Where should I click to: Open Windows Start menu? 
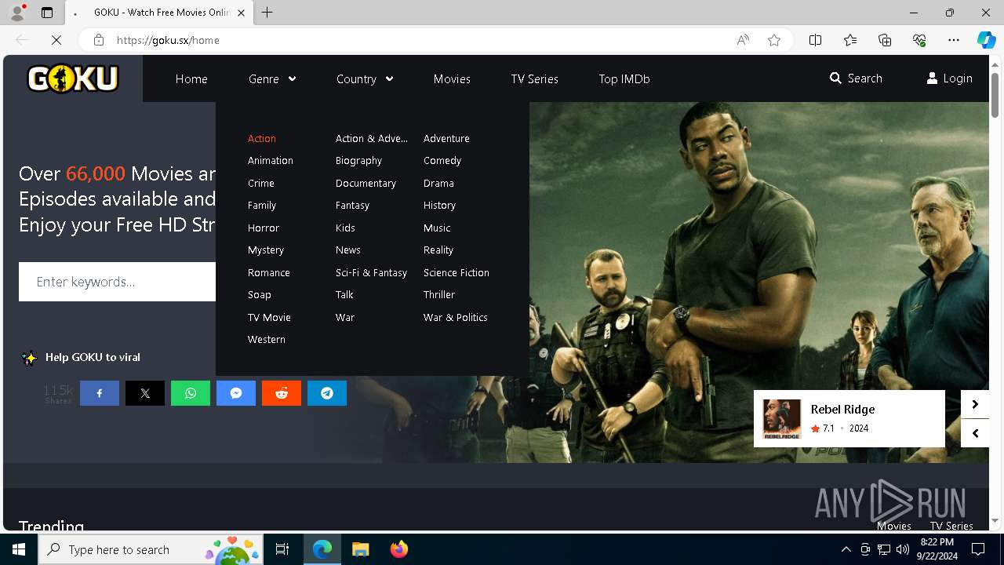click(x=19, y=549)
